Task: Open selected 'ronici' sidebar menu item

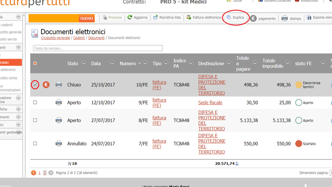Action: coord(11,62)
